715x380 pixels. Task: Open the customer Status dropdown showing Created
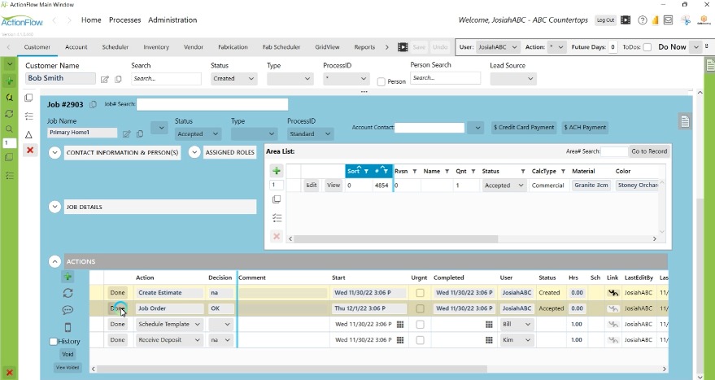click(233, 78)
